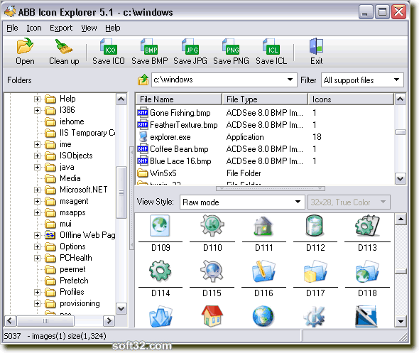
Task: Click the Save JPG toolbar icon
Action: point(190,46)
